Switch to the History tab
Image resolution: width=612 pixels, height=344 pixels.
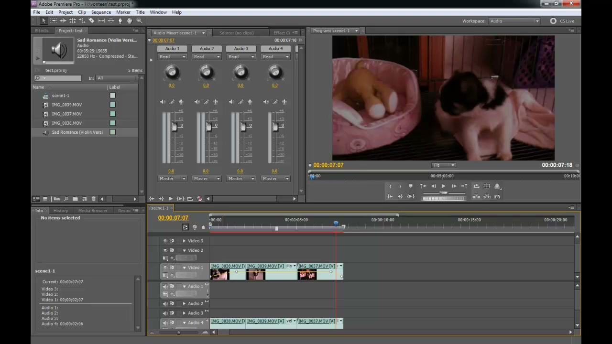point(60,211)
